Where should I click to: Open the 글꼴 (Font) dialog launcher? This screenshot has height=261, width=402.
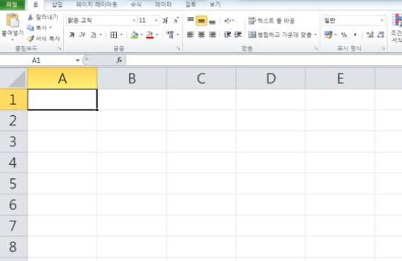click(179, 48)
